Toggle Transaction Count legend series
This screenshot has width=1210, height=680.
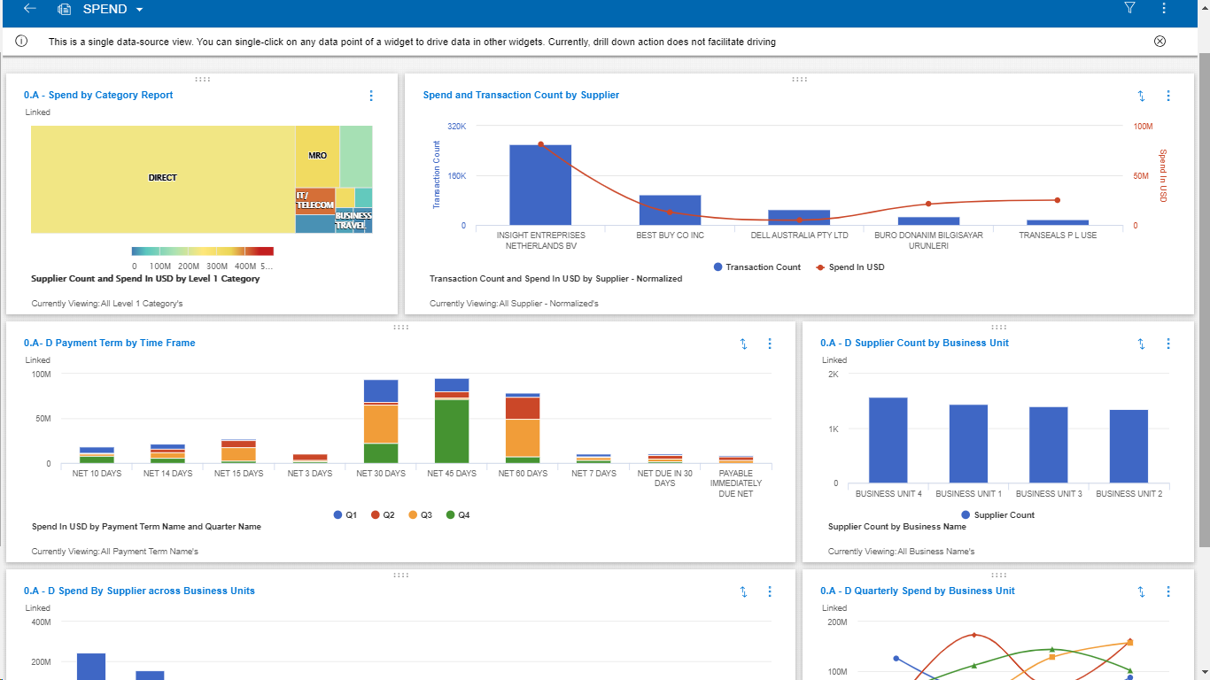click(x=756, y=267)
